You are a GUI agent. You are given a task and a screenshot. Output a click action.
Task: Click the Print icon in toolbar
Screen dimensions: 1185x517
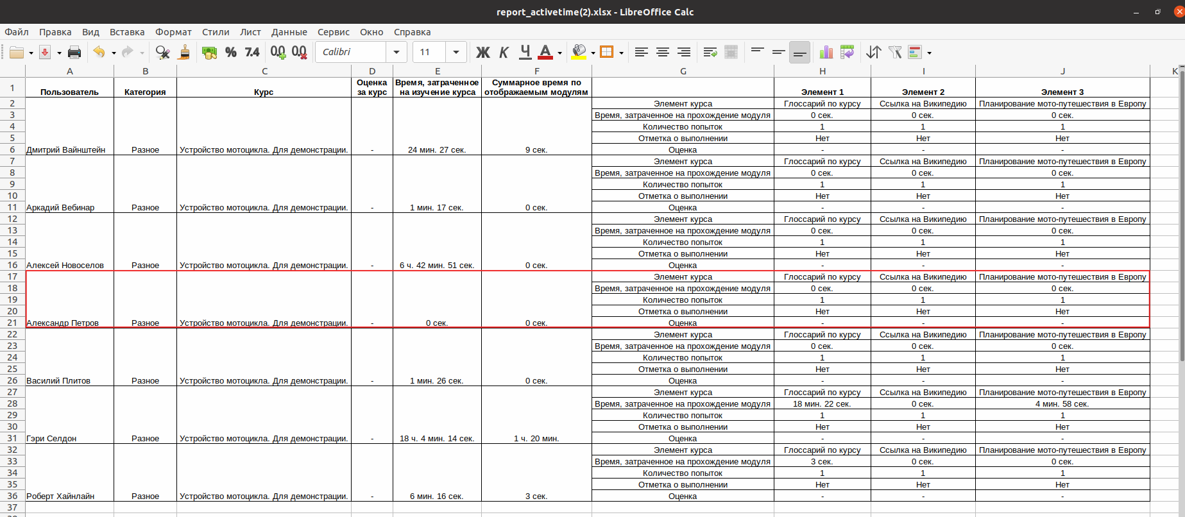[74, 52]
